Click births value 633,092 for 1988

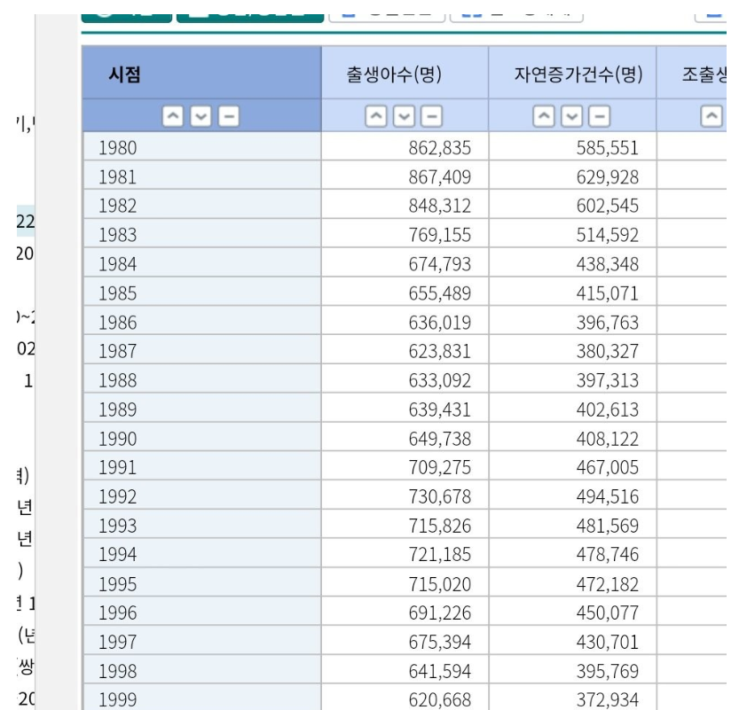(440, 380)
